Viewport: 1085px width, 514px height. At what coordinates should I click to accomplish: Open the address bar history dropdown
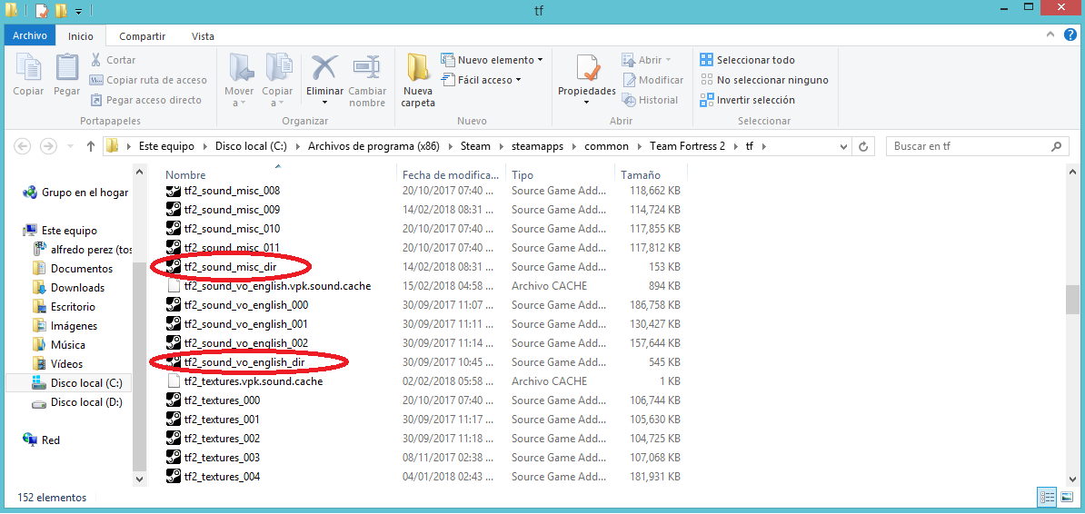coord(842,146)
